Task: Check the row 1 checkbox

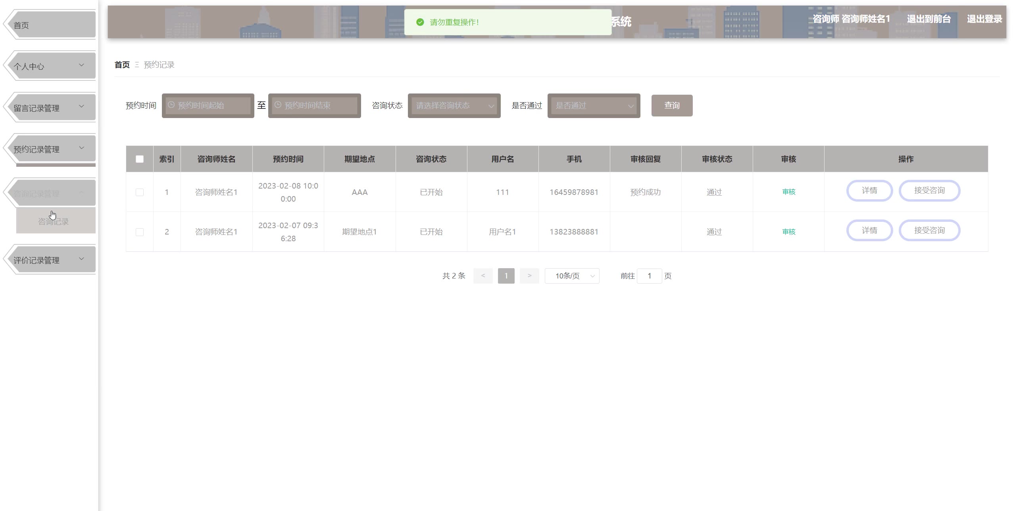Action: coord(140,192)
